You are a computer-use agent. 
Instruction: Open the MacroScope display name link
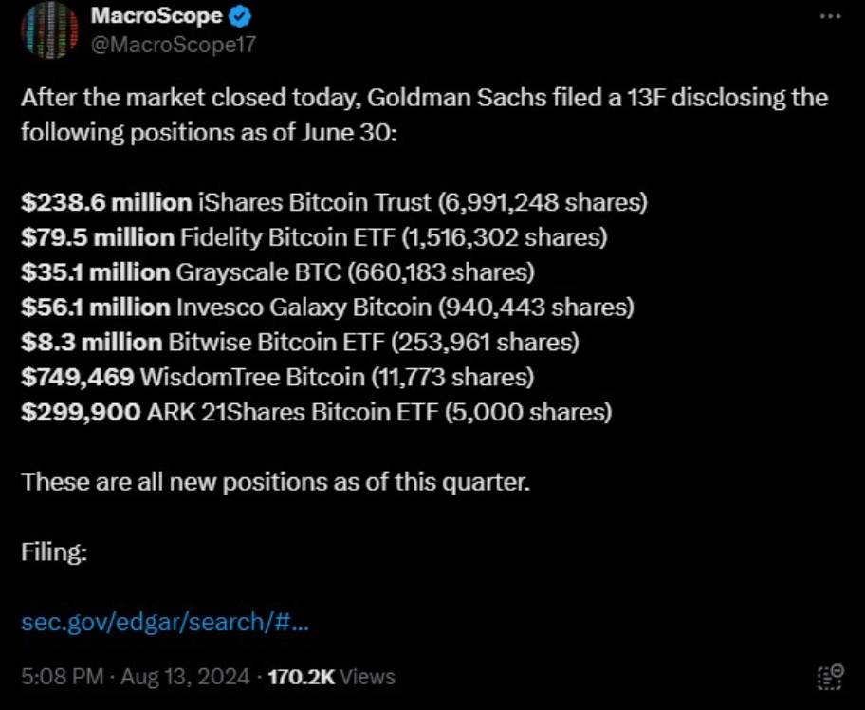click(156, 16)
